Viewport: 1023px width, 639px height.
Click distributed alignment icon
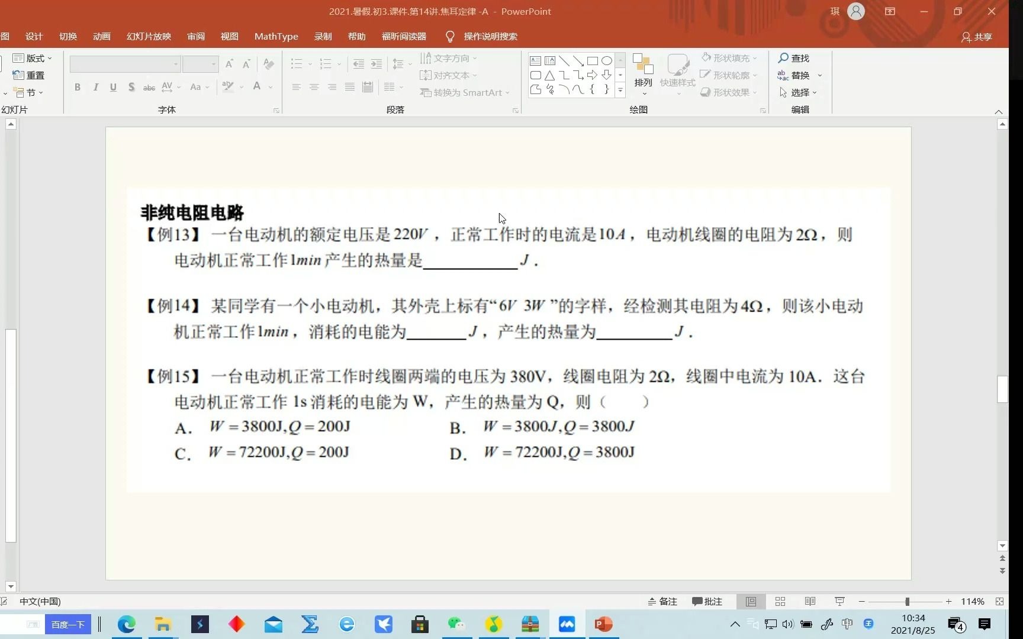pyautogui.click(x=368, y=87)
